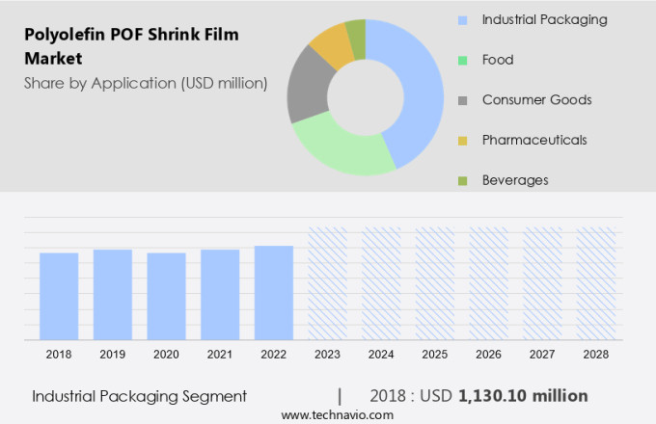Image resolution: width=656 pixels, height=424 pixels.
Task: Click the green Food legend swatch
Action: tap(464, 60)
